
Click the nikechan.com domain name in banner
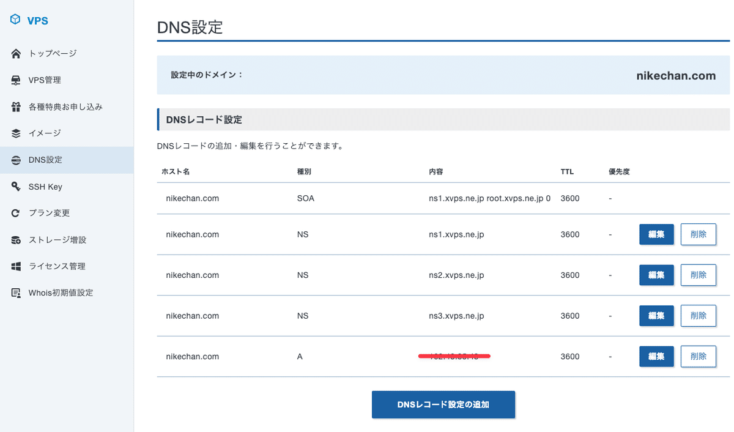676,76
